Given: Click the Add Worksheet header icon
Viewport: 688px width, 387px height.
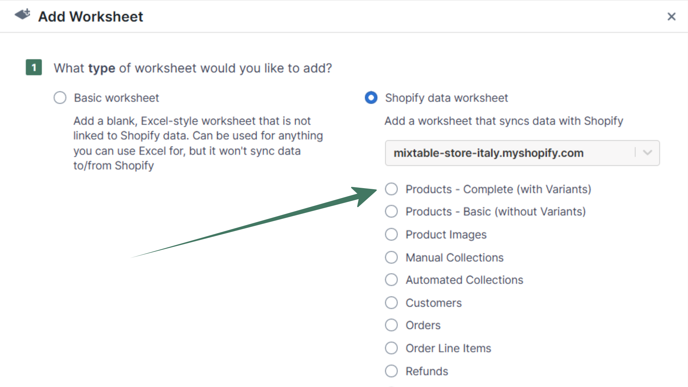Looking at the screenshot, I should coord(22,15).
